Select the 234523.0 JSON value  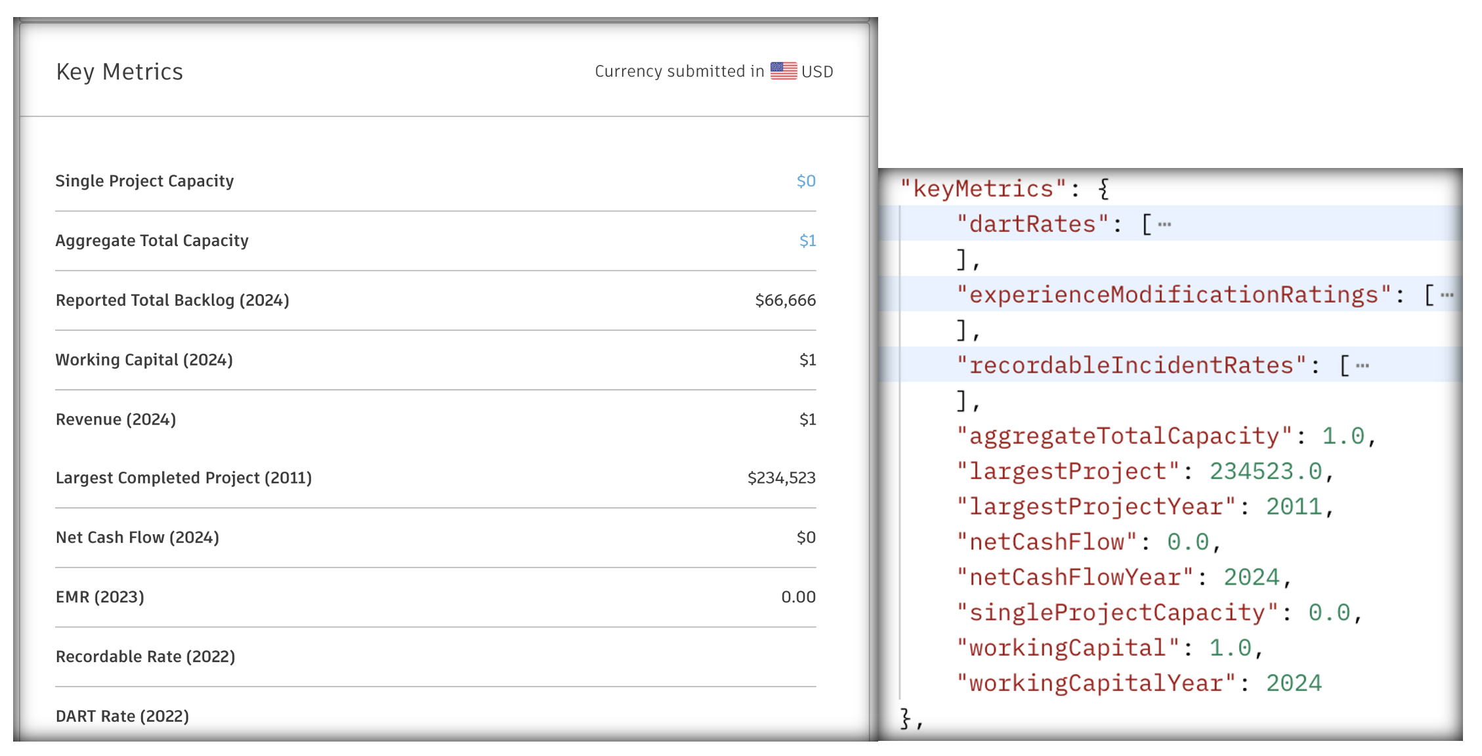tap(1265, 472)
